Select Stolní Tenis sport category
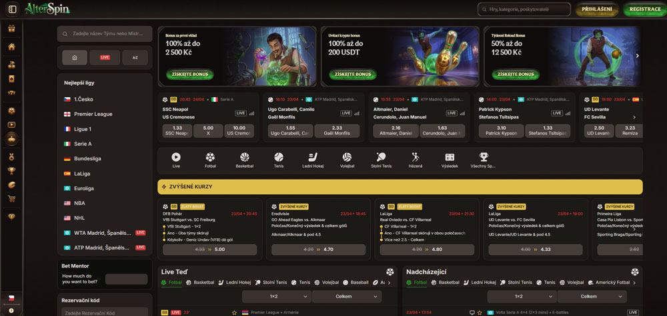The height and width of the screenshot is (316, 667). pos(381,160)
